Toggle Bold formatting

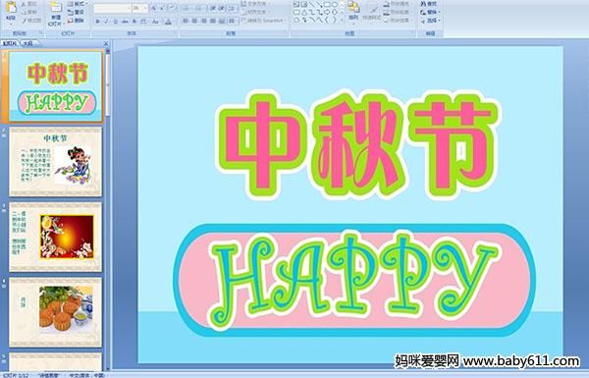click(97, 22)
